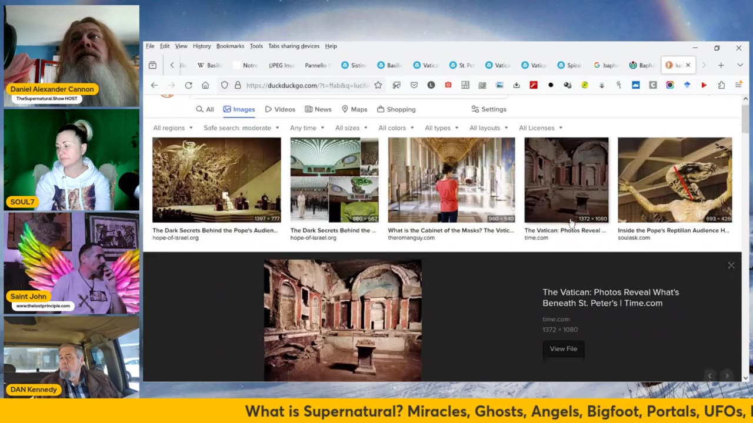Switch to the Videos search tab
The height and width of the screenshot is (423, 753).
[x=280, y=109]
